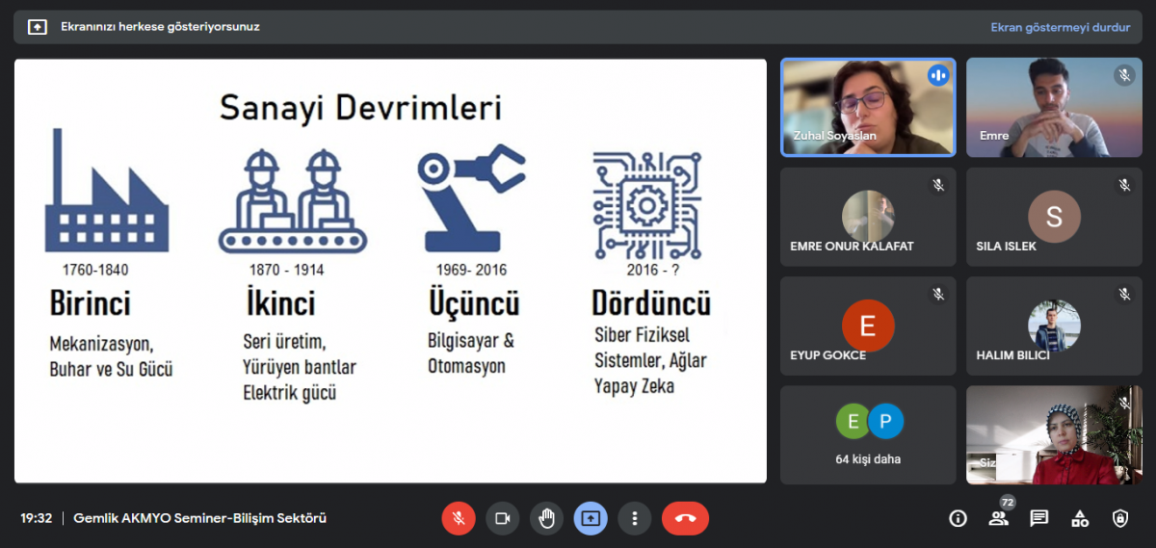
Task: Click the muted mic icon on SILA ISLEK tile
Action: pyautogui.click(x=1124, y=185)
